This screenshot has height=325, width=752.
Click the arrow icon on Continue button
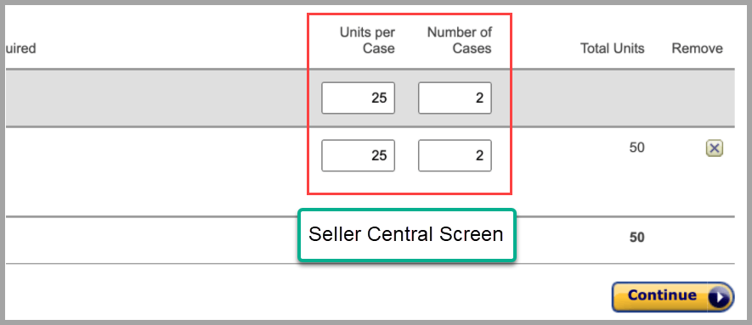[x=718, y=297]
